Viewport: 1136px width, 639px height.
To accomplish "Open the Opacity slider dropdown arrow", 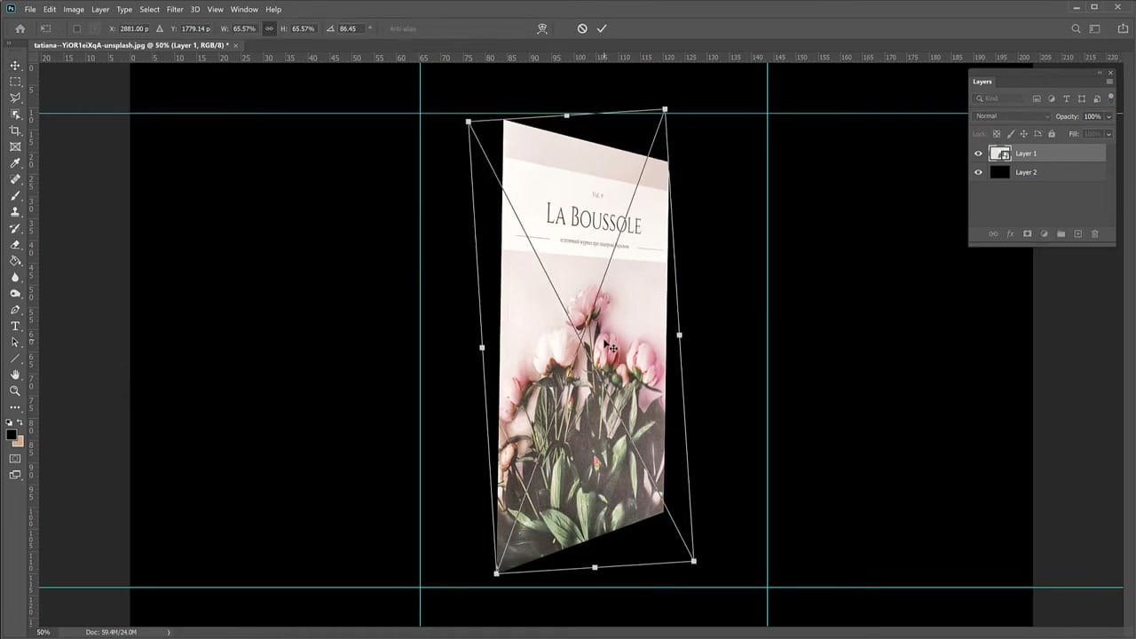I will click(1108, 116).
